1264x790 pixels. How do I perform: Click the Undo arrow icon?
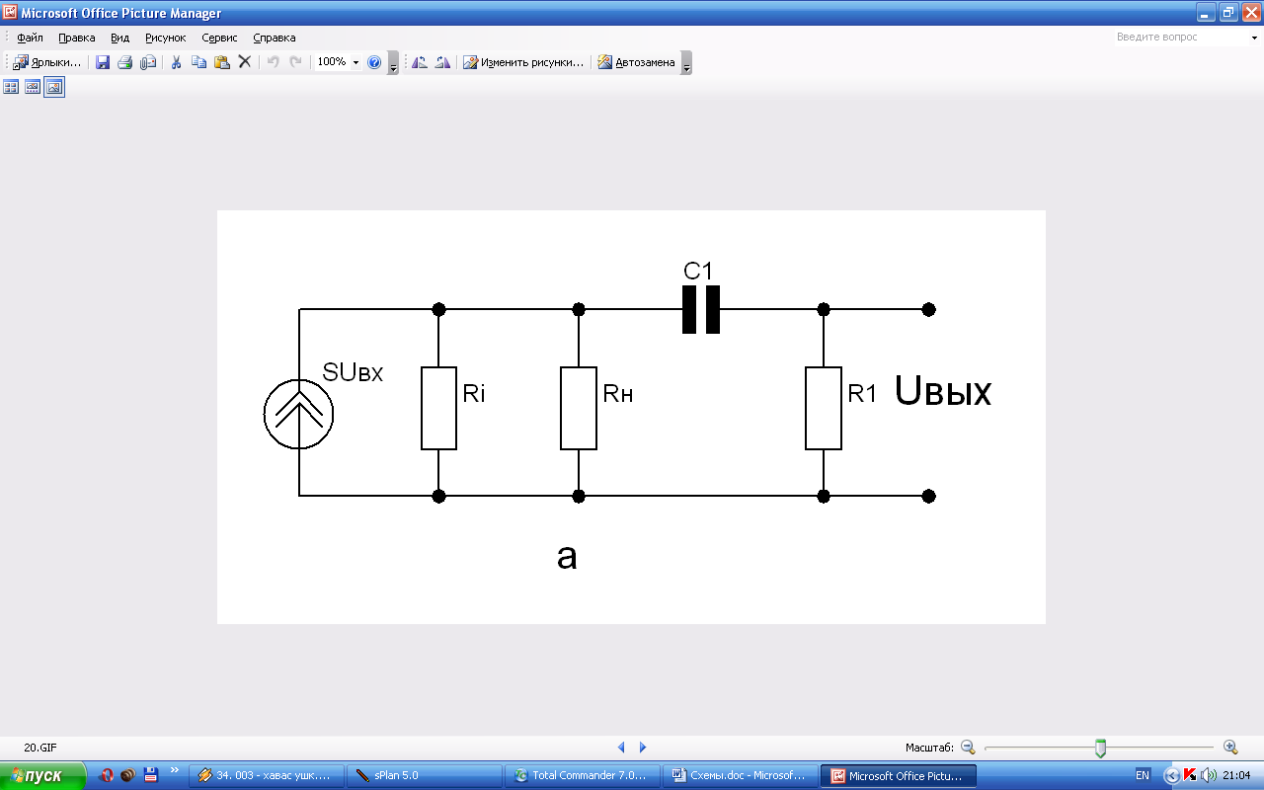click(274, 62)
